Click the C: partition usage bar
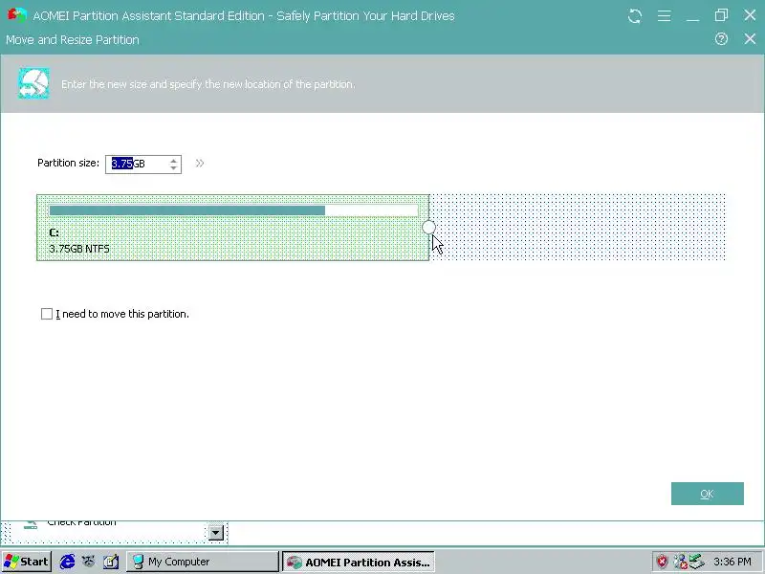The height and width of the screenshot is (574, 765). 233,210
